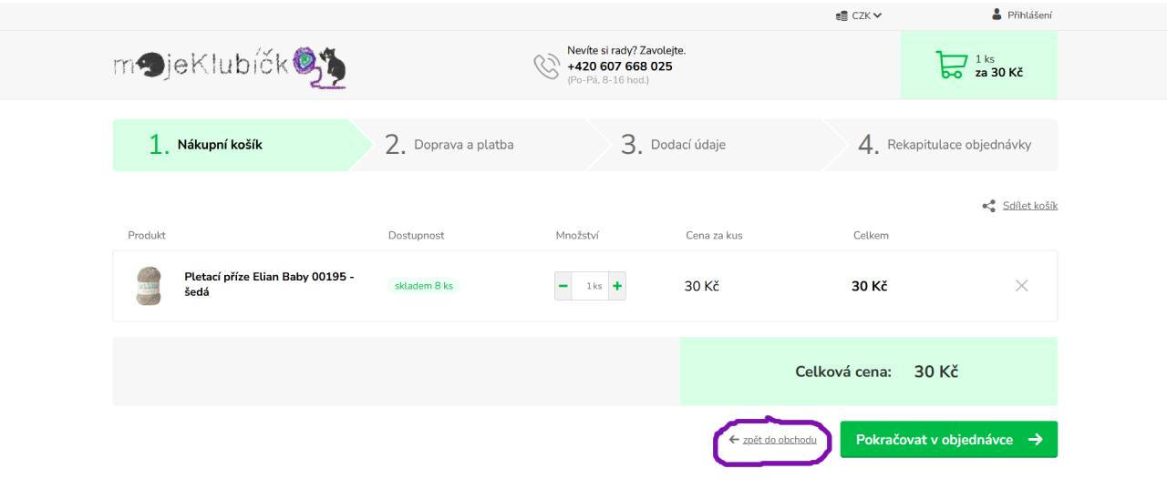
Task: Click the mojeKlubíčko logo
Action: [x=230, y=66]
